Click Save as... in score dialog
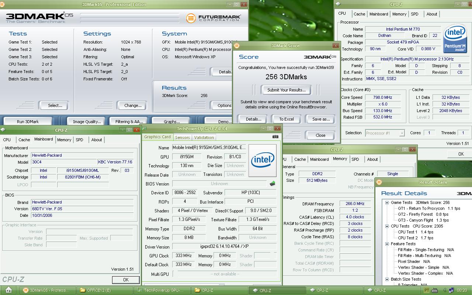472x295 pixels. pos(321,119)
